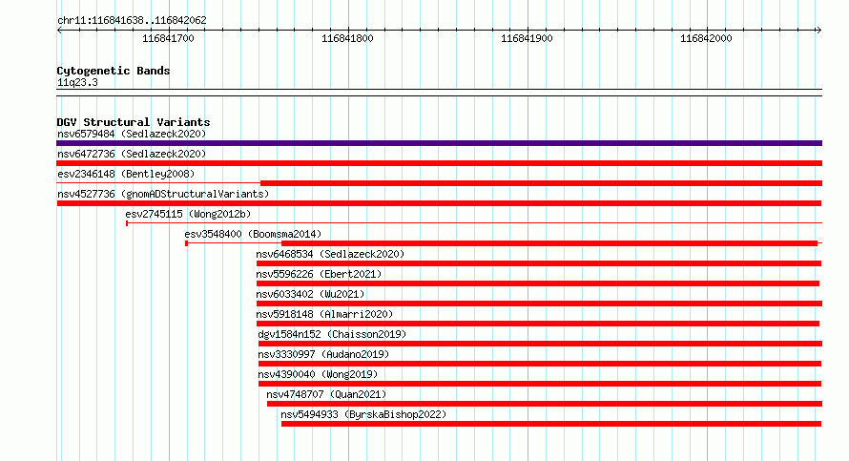Click the red bar below nsv4748707
Screen dimensions: 849x461
pyautogui.click(x=544, y=404)
